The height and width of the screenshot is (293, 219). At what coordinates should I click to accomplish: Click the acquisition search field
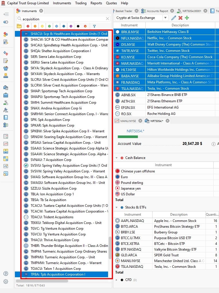tap(63, 19)
